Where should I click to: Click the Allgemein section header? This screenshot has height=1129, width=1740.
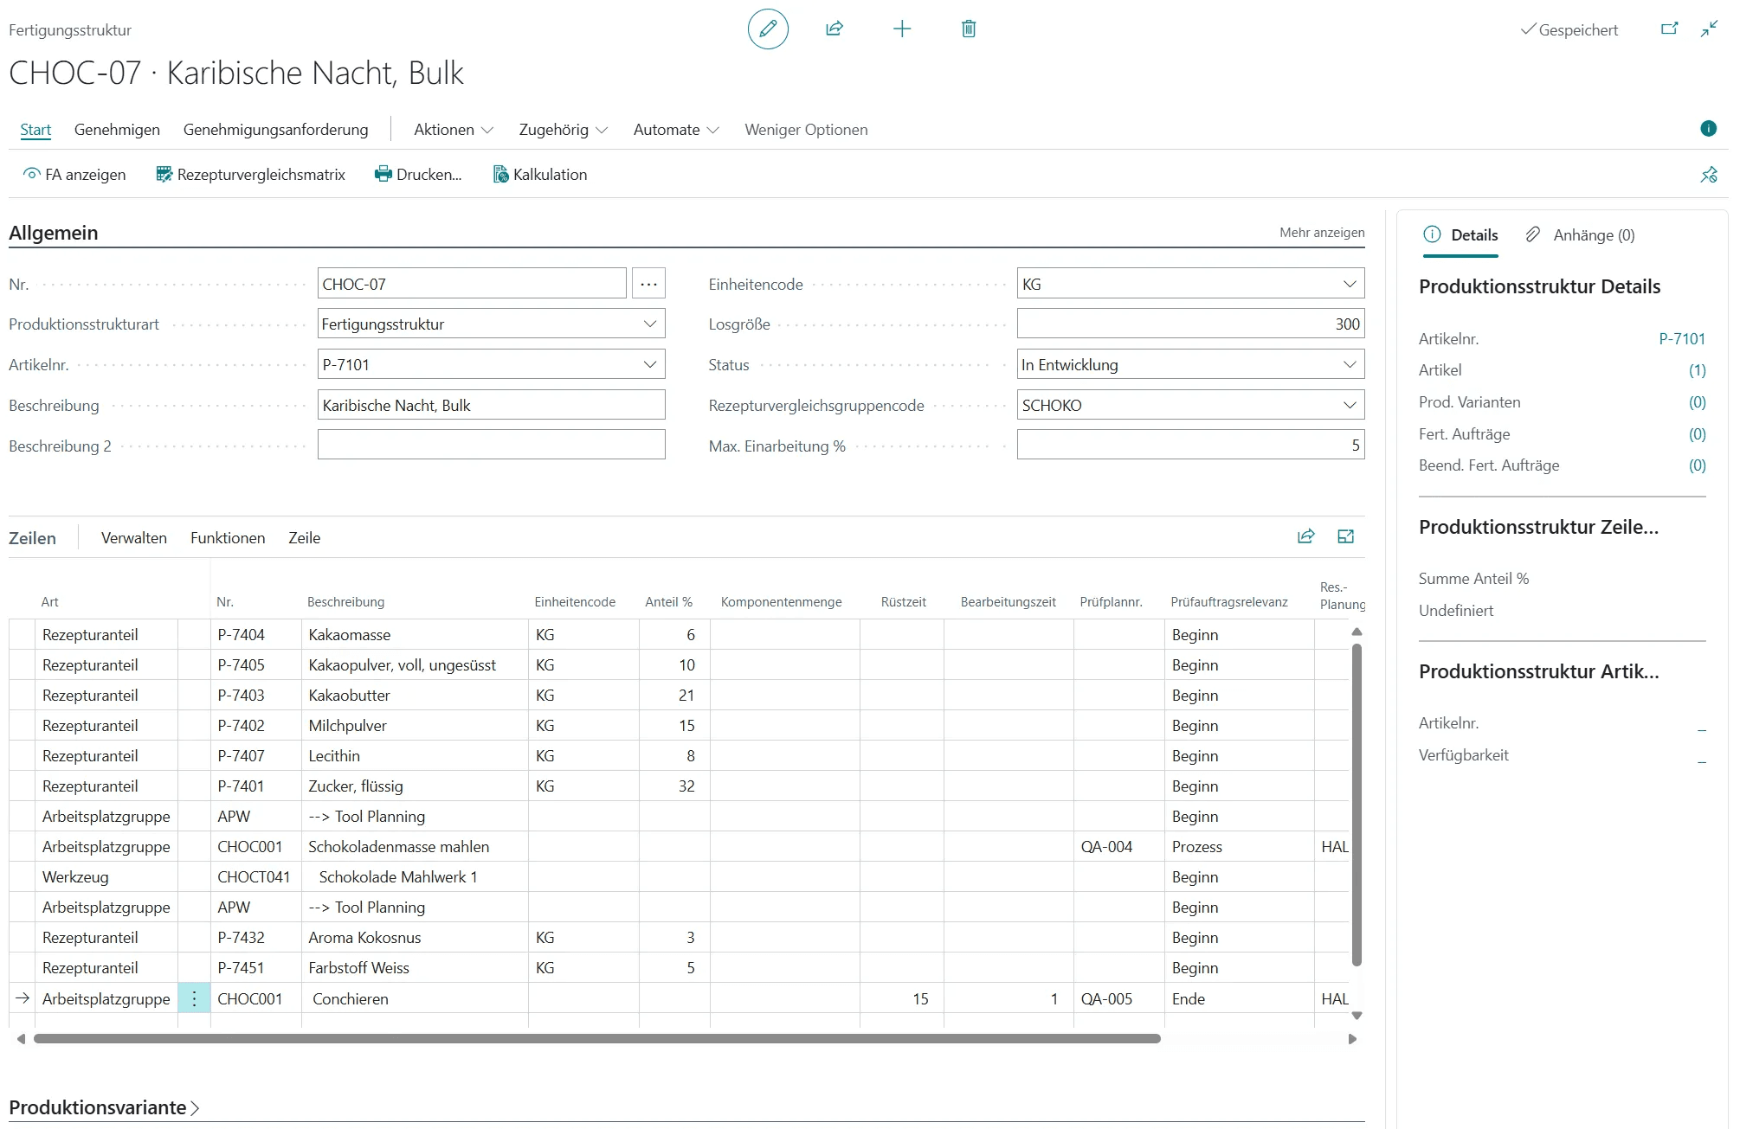[54, 233]
